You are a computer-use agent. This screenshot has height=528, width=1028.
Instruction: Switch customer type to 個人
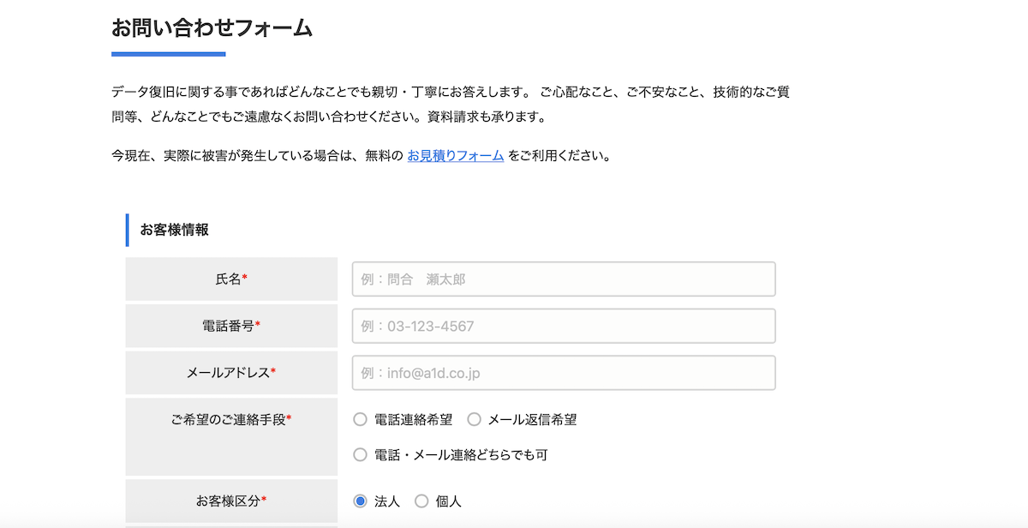(x=421, y=501)
